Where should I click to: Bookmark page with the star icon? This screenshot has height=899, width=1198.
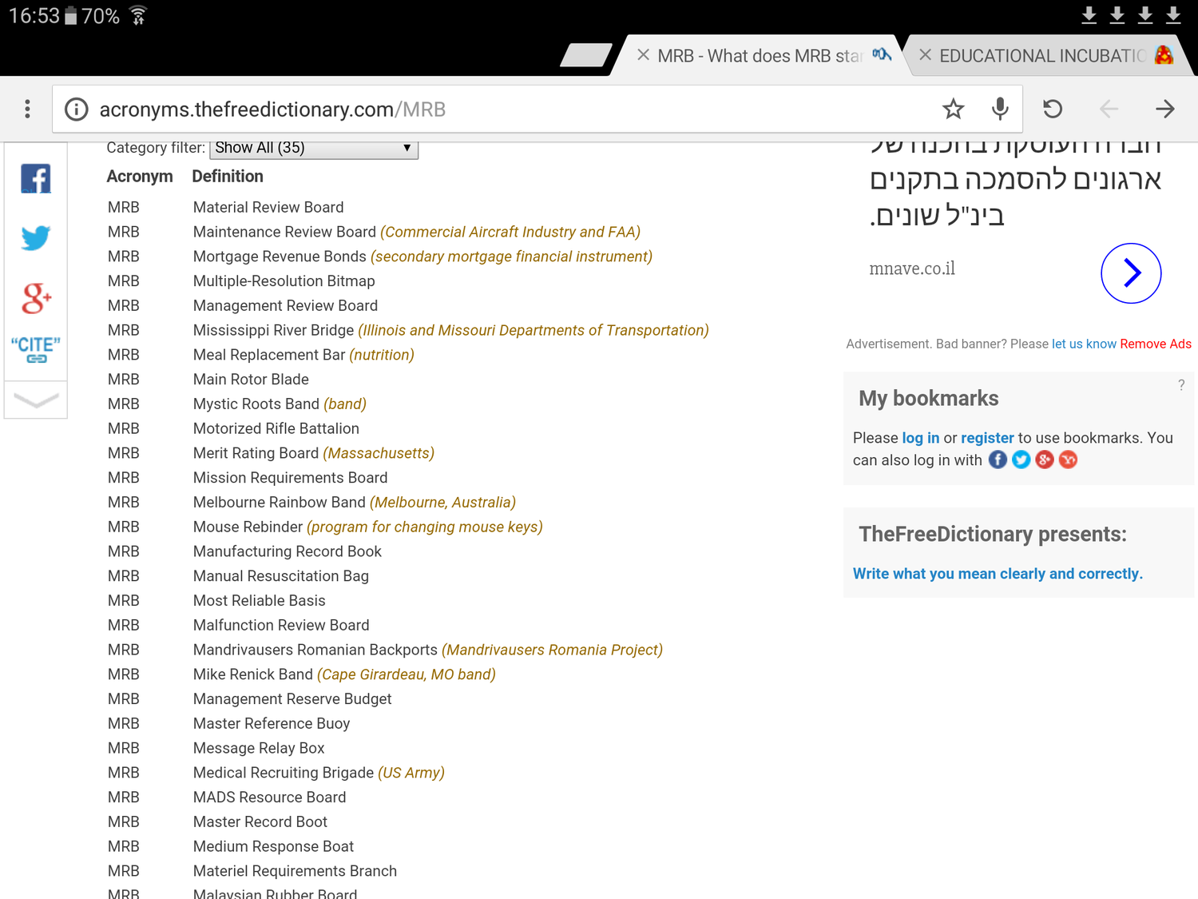pyautogui.click(x=953, y=109)
